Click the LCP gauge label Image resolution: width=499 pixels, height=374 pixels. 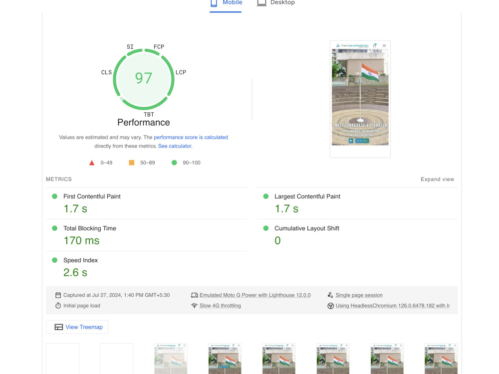click(181, 72)
